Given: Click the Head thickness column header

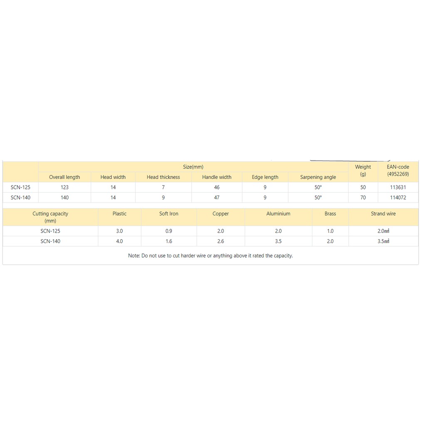Looking at the screenshot, I should [x=163, y=177].
